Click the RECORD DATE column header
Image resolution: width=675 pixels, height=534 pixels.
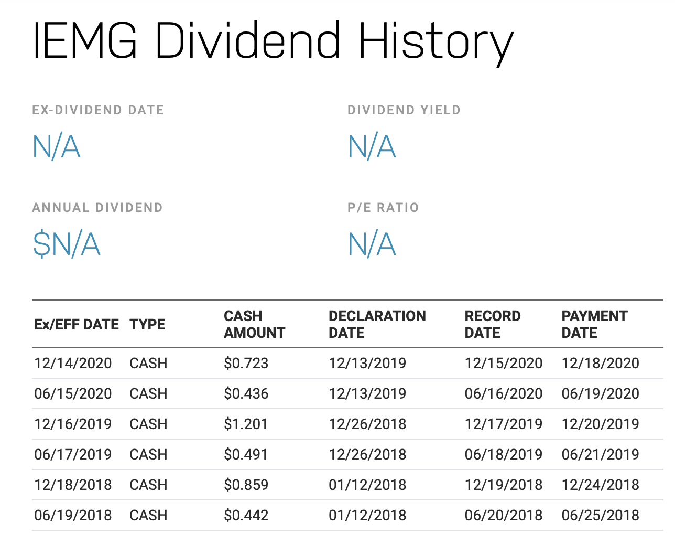(492, 324)
